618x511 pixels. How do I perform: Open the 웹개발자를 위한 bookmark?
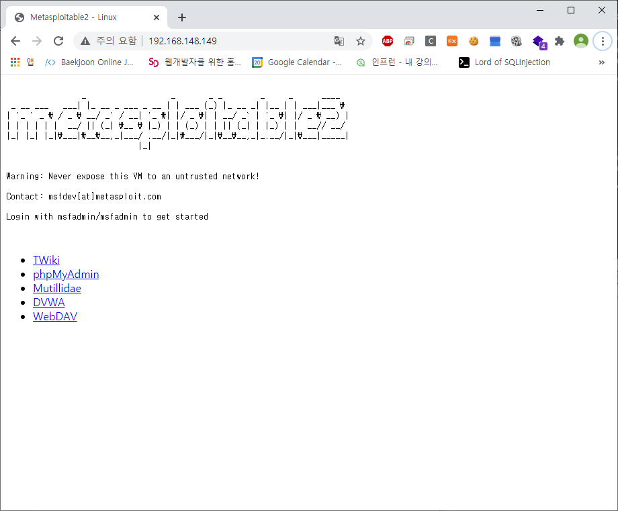(x=195, y=62)
